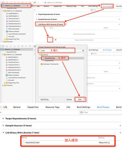Expand the Supporting Files folder in top navigator
The image size is (122, 148).
coord(5,39)
